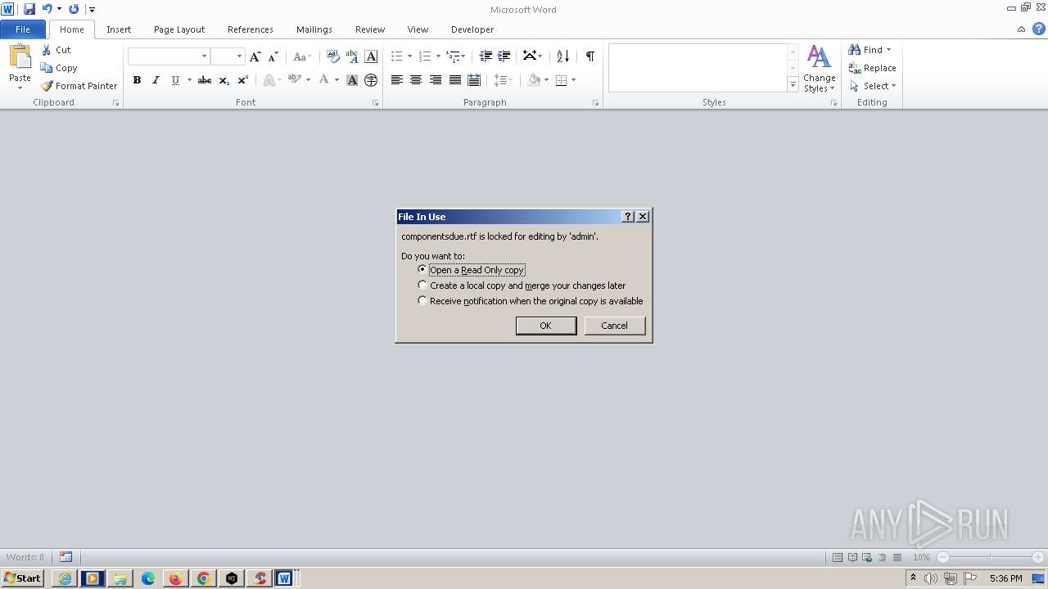
Task: Open Google Chrome from the taskbar
Action: tap(203, 578)
